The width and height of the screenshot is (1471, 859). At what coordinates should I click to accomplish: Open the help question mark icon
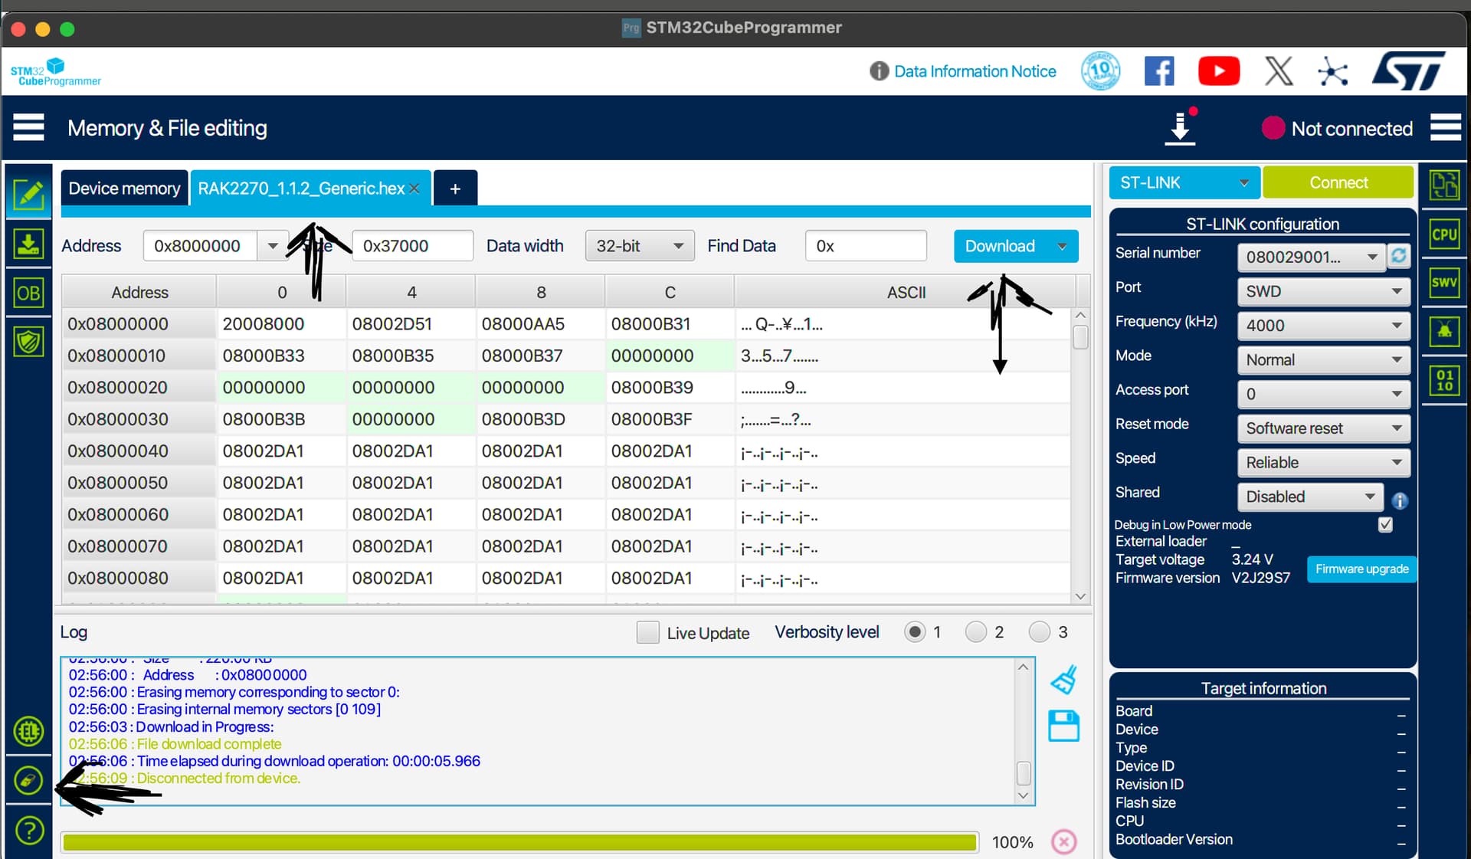[x=29, y=830]
